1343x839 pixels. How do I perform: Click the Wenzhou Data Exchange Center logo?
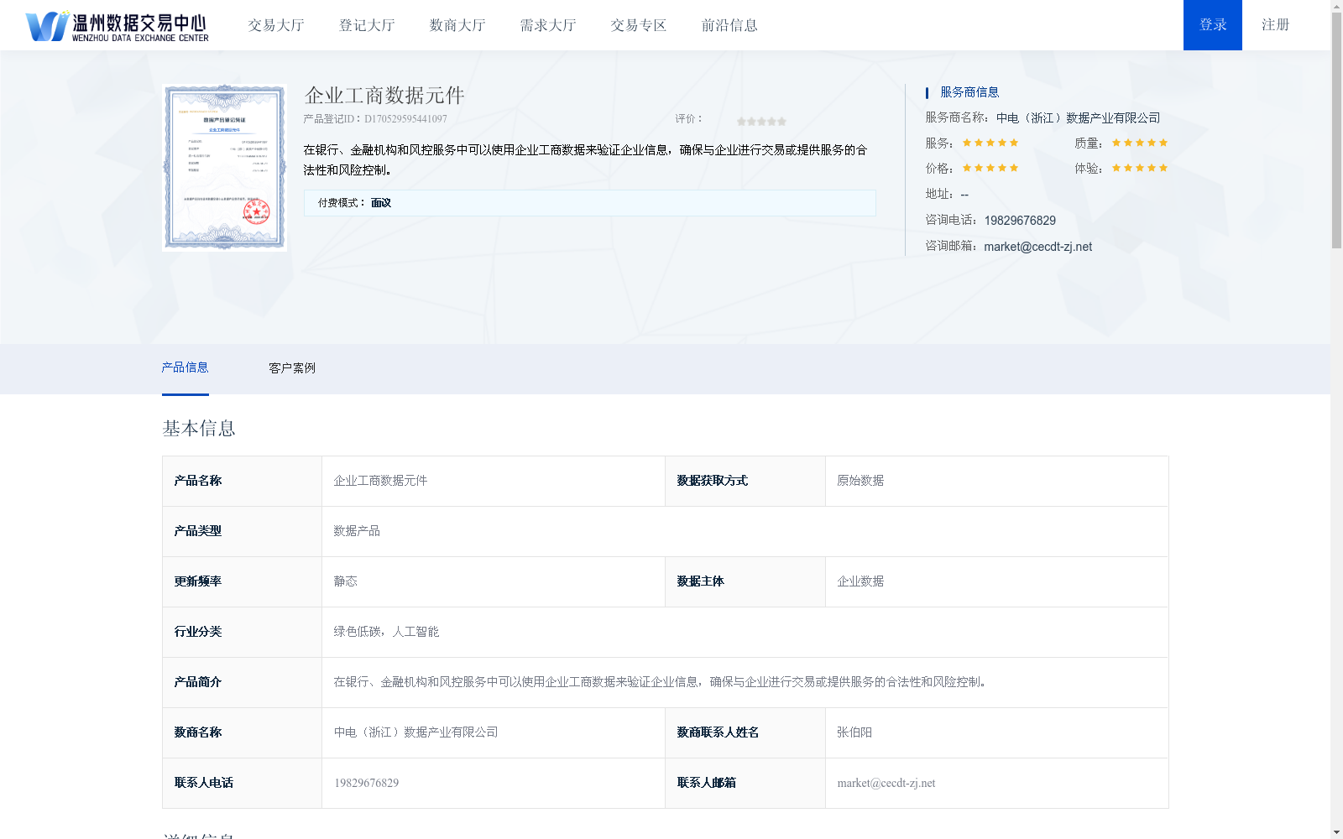[117, 26]
